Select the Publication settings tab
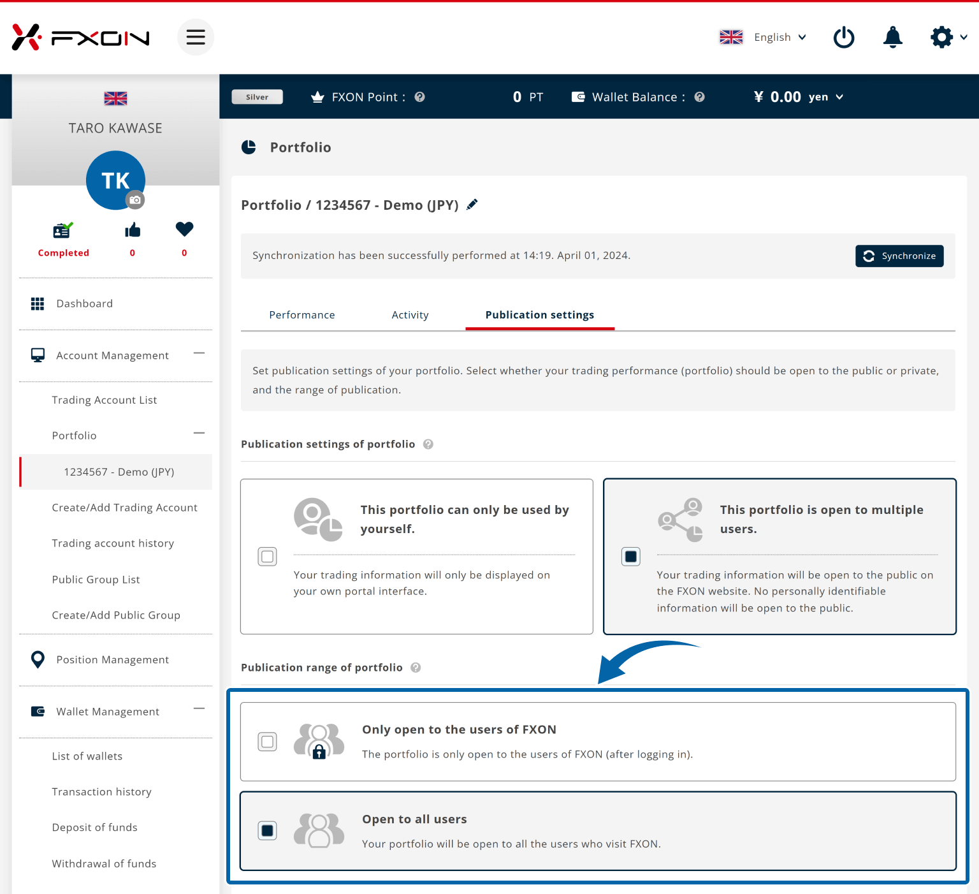The height and width of the screenshot is (894, 979). click(540, 315)
